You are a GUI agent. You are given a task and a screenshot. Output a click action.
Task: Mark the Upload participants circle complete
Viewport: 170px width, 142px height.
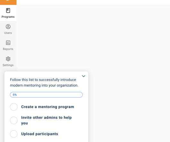tap(14, 134)
